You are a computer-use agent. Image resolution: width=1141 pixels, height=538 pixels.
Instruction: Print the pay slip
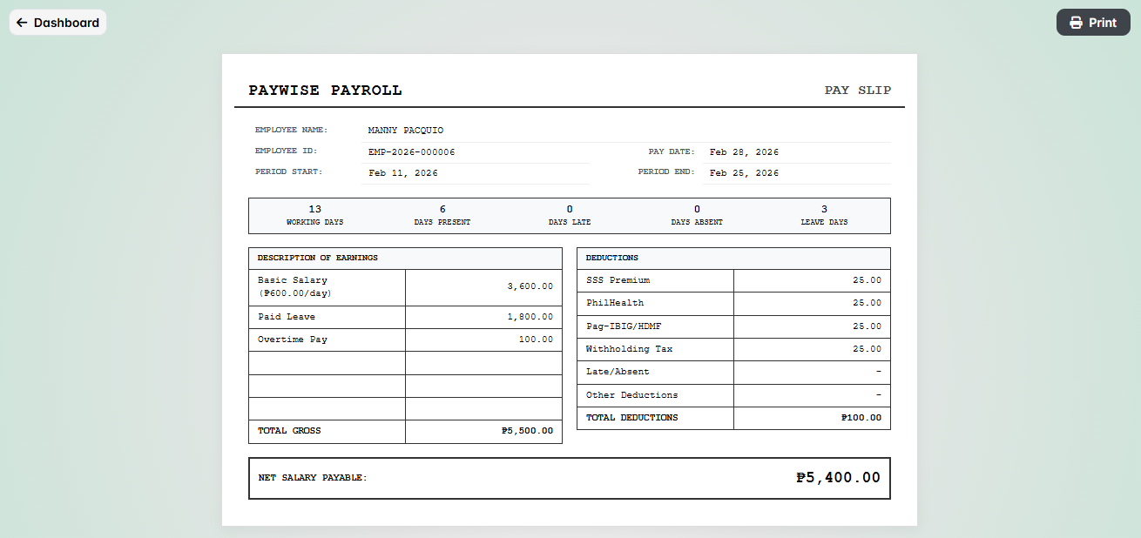(1093, 23)
